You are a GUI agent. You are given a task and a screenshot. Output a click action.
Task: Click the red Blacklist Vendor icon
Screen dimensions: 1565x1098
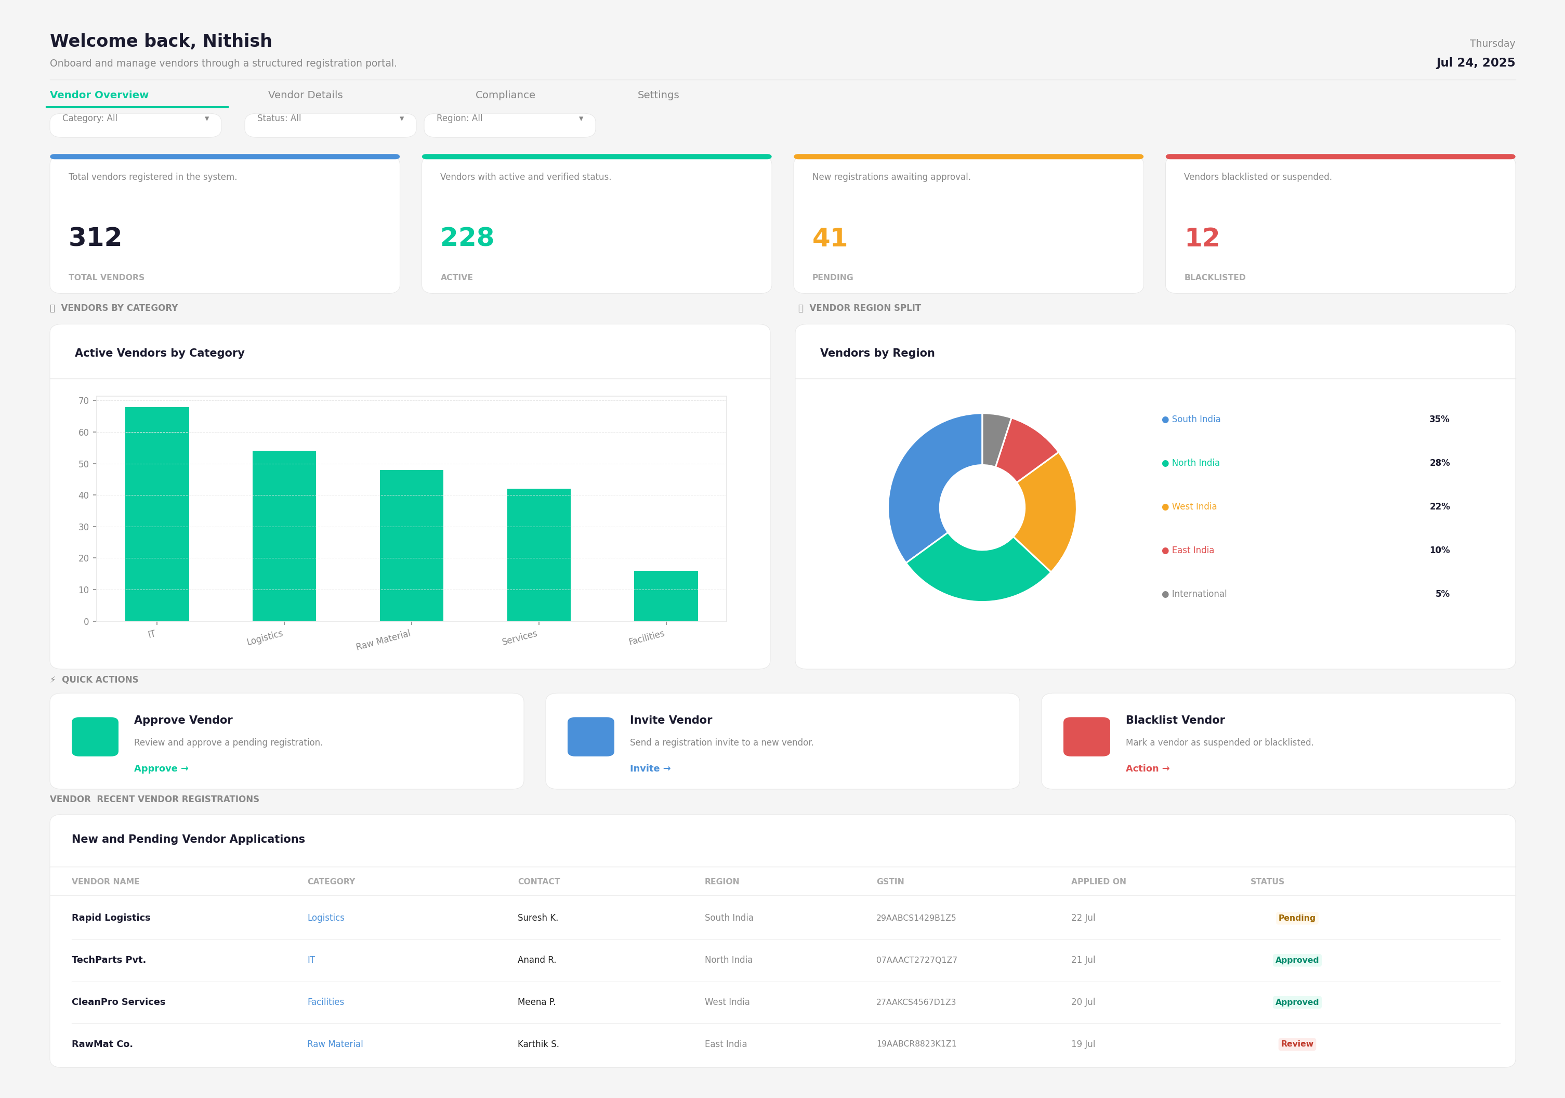click(x=1086, y=737)
